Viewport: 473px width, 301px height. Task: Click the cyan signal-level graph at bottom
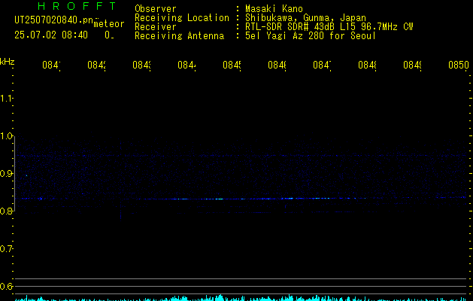241,298
